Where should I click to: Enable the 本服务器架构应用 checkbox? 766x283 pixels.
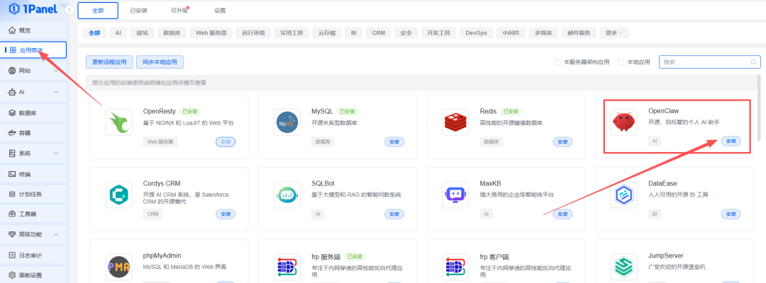pos(557,62)
